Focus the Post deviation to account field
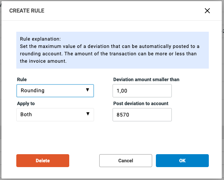This screenshot has width=224, height=180. (x=142, y=115)
